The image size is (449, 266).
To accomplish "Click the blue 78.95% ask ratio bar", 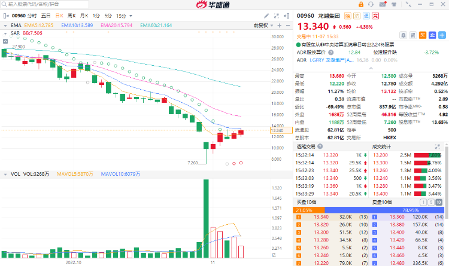I will (384, 210).
